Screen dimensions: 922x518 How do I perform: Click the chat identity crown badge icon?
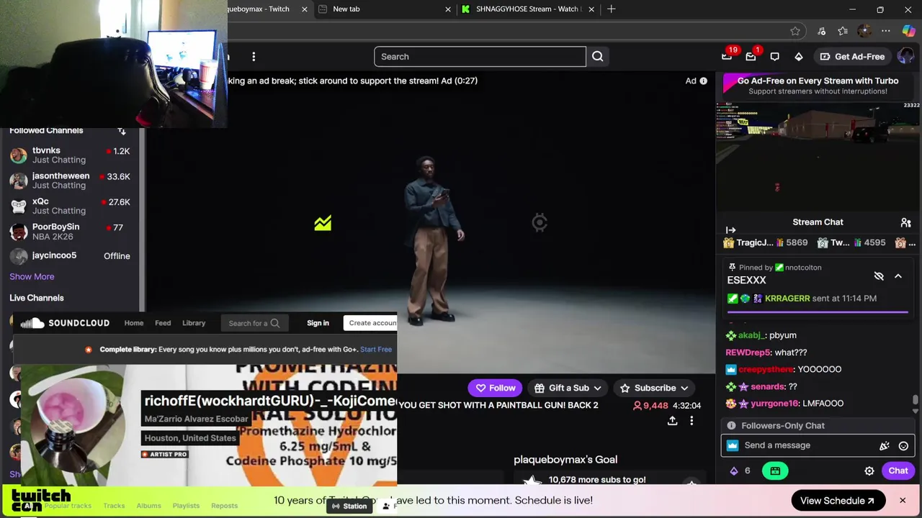[x=733, y=445]
